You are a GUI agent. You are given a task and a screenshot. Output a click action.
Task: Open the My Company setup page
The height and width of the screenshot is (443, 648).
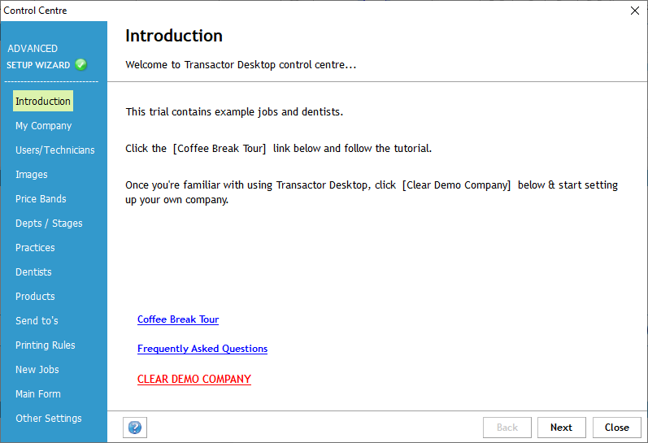pyautogui.click(x=44, y=126)
